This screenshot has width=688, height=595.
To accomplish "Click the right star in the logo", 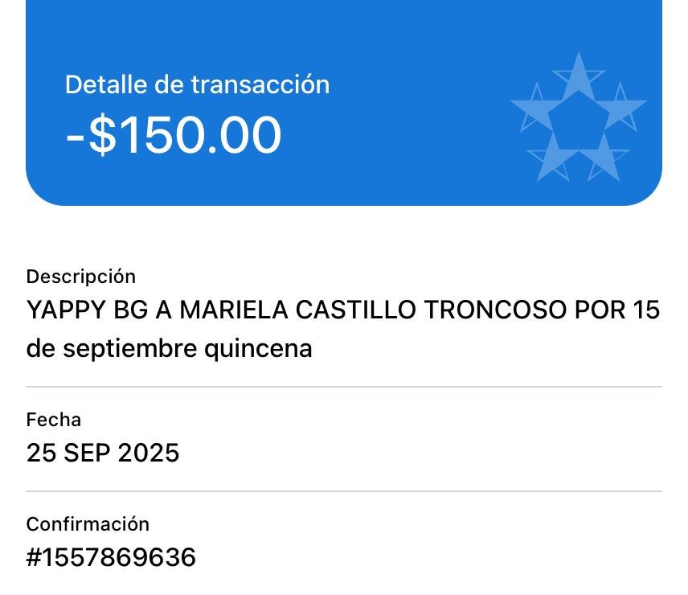I will 621,109.
